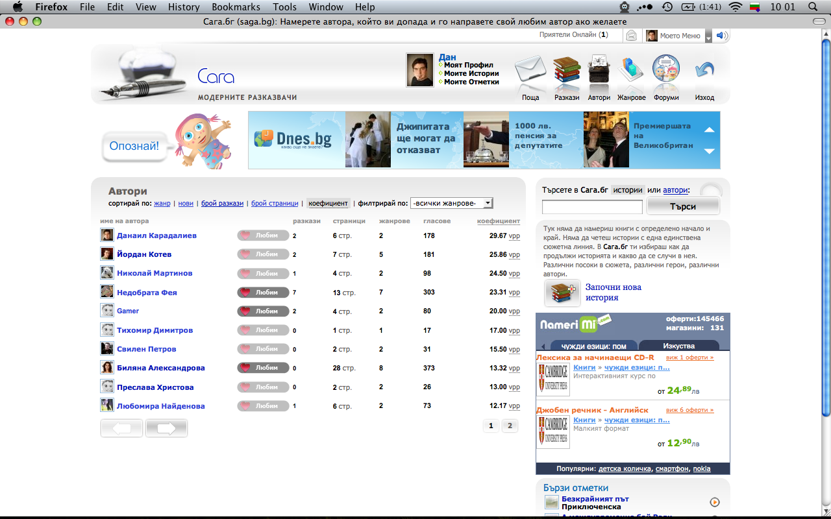
Task: Toggle Любим for Йордан Котев
Action: point(263,254)
